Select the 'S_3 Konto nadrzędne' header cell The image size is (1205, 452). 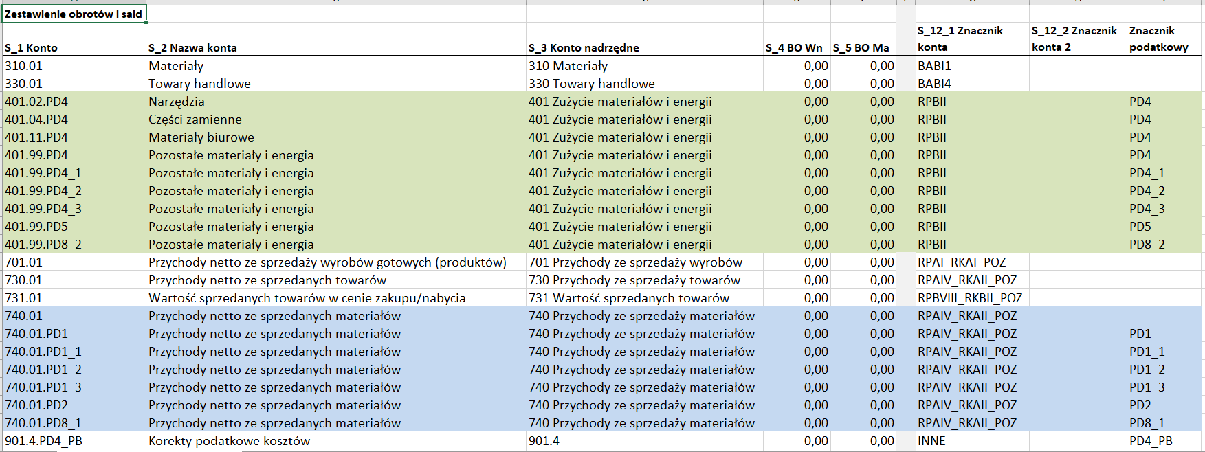(x=644, y=39)
